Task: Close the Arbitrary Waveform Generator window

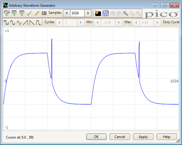Action: click(174, 5)
